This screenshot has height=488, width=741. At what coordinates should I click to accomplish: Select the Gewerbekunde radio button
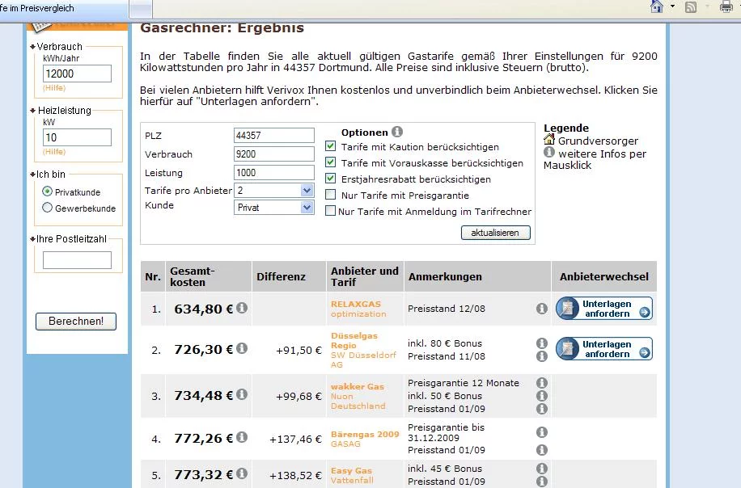pyautogui.click(x=47, y=207)
